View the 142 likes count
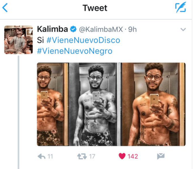Image resolution: width=193 pixels, height=169 pixels. (x=133, y=156)
